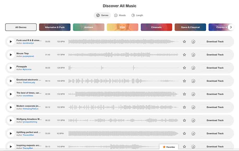This screenshot has width=239, height=151.
Task: Open author lynnepublishing profile link
Action: tap(30, 122)
